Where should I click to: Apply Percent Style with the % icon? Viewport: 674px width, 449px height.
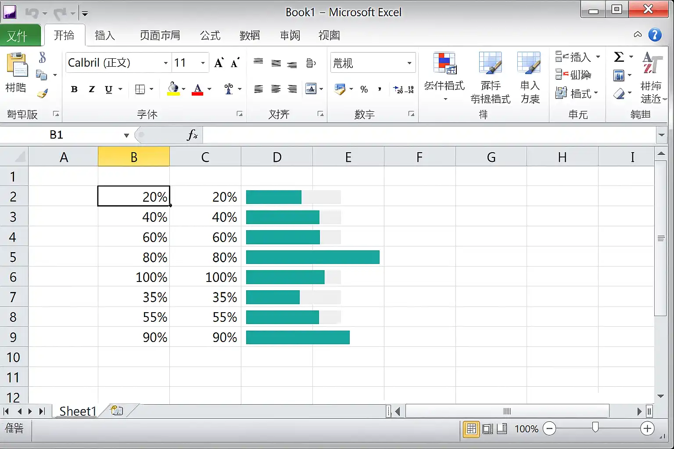coord(364,89)
